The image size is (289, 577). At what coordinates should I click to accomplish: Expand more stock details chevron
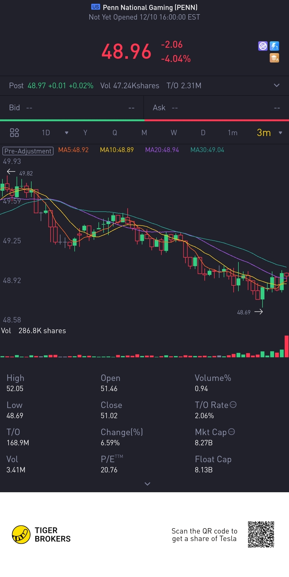(147, 484)
